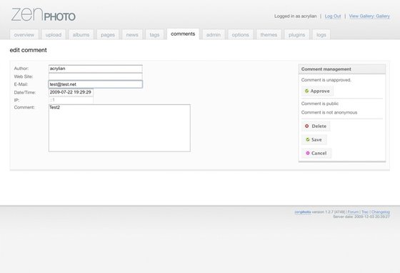Click the red Delete icon
Viewport: 400px width, 273px height.
(x=307, y=126)
